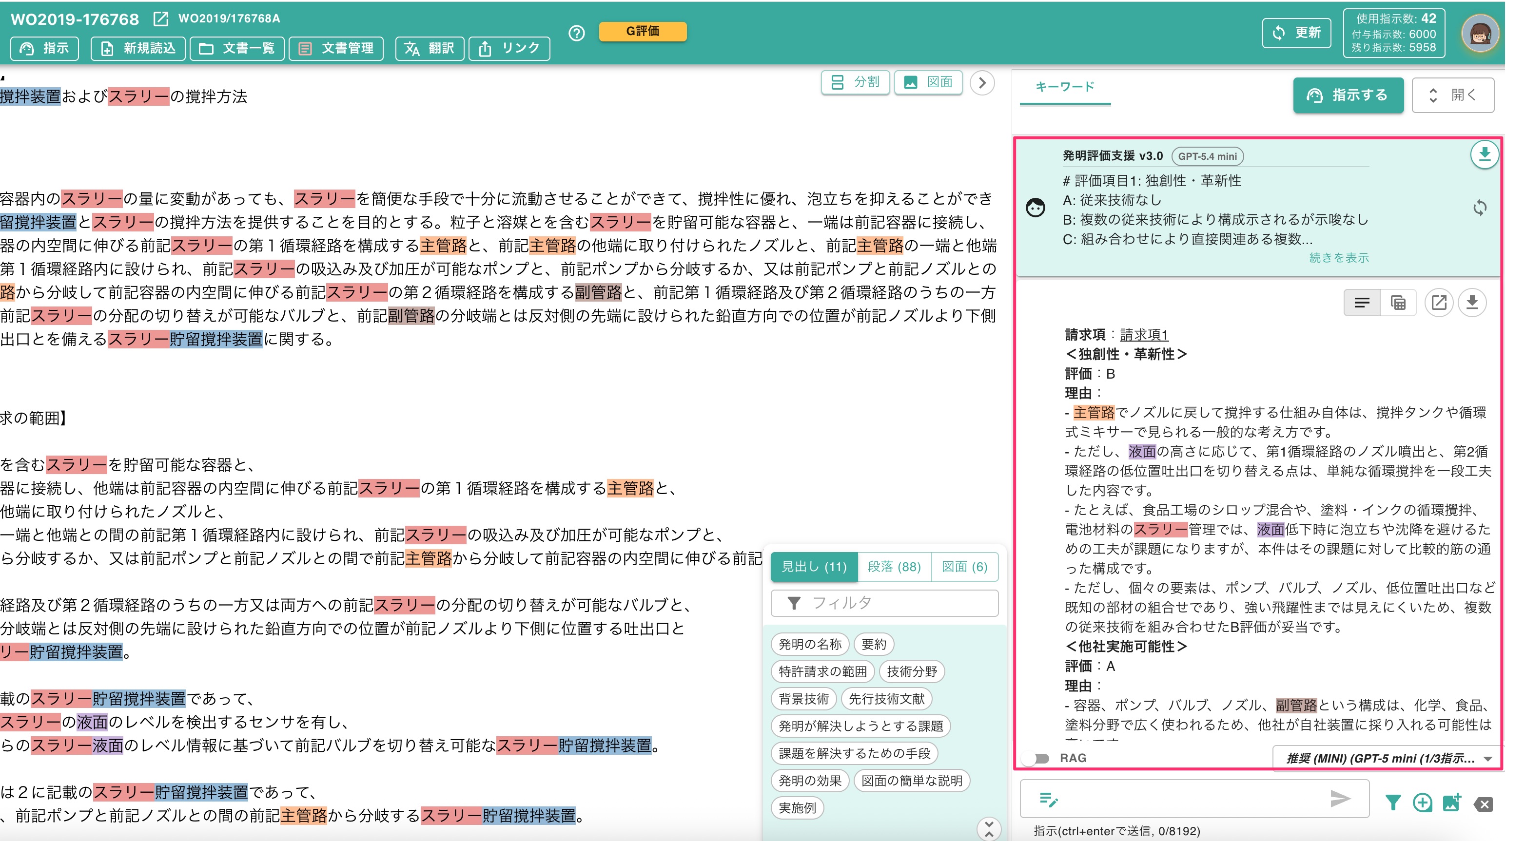The image size is (1525, 841).
Task: Open 新規読込 to load new document
Action: (138, 48)
